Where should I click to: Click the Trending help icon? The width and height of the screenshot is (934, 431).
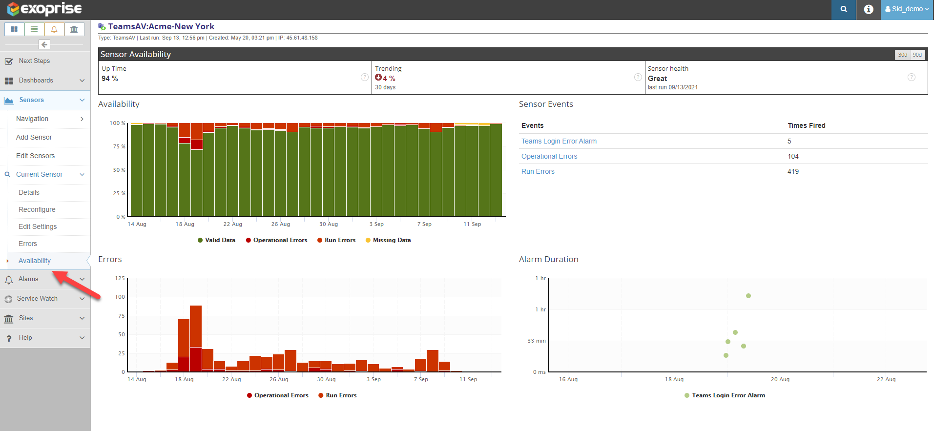click(x=638, y=77)
